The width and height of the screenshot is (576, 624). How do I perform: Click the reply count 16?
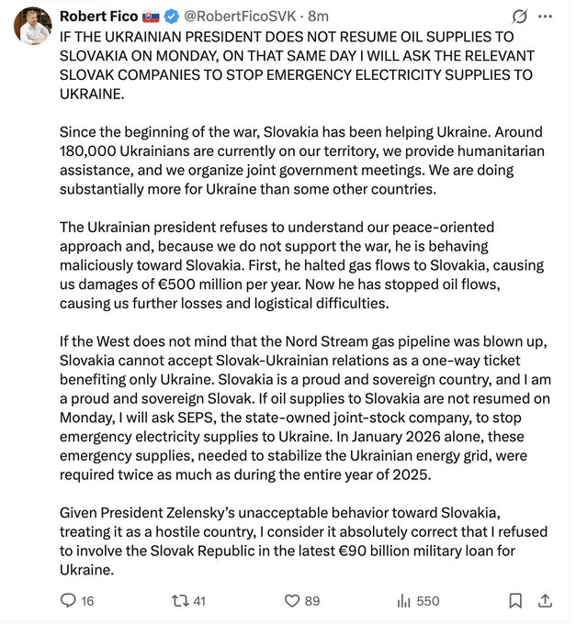click(x=88, y=601)
